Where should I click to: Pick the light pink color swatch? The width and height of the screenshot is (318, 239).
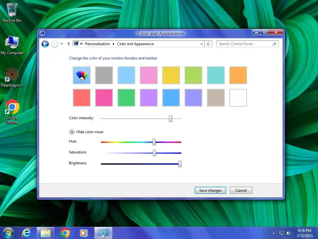[149, 75]
